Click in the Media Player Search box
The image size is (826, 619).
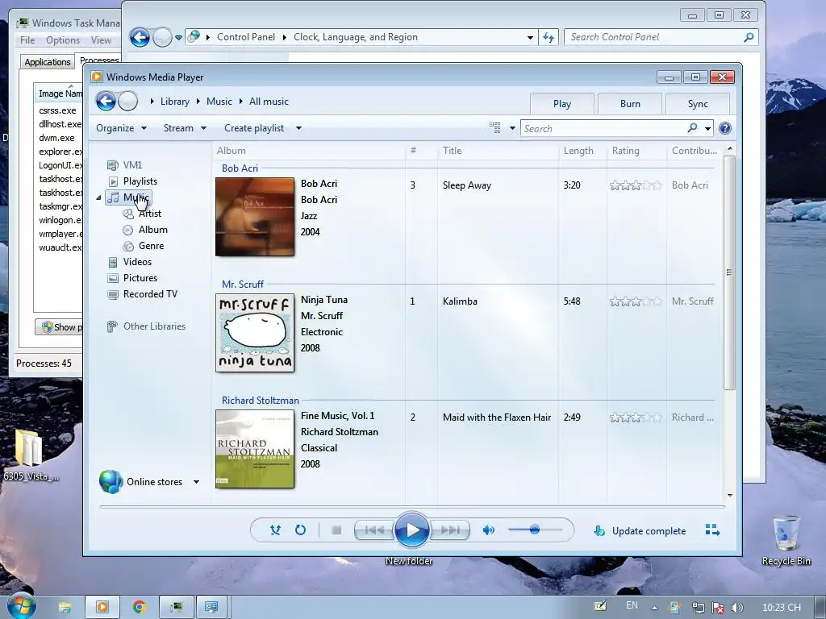(603, 128)
